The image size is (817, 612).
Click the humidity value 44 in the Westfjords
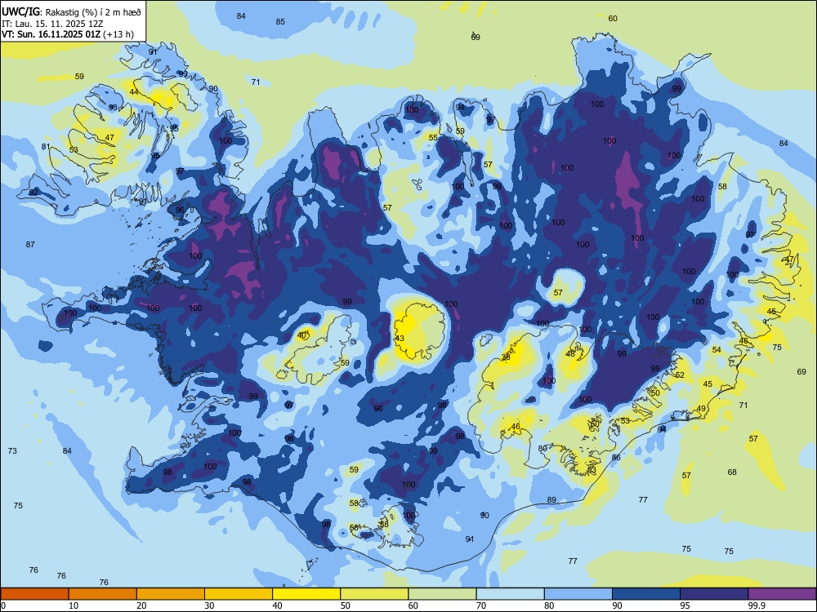(134, 92)
